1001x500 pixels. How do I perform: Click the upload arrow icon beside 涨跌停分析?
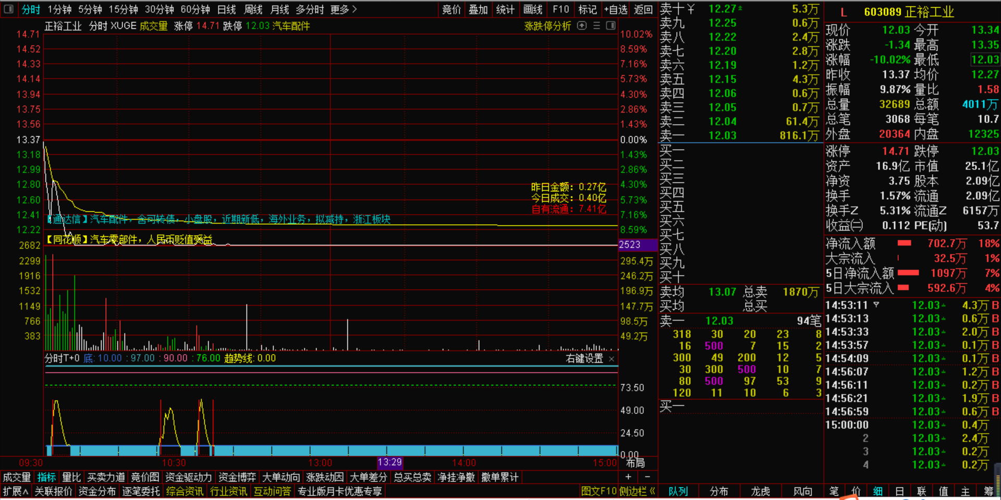pos(582,26)
